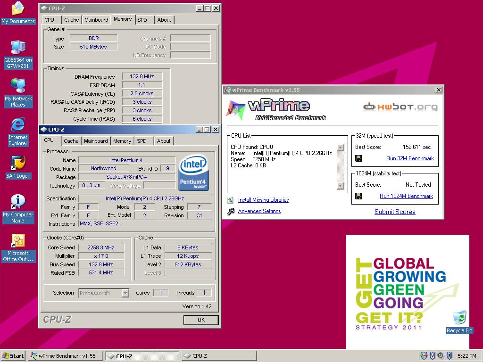
Task: Click the floppy save icon beside Run 32M Benchmark
Action: [358, 158]
